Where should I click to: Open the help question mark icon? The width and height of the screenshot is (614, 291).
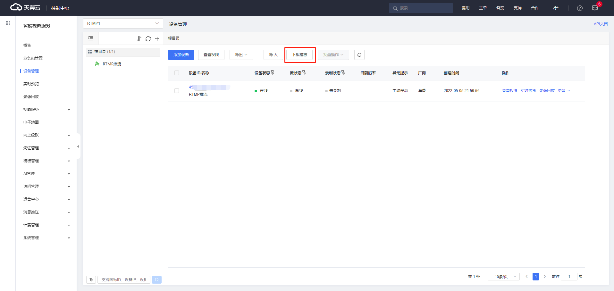[580, 8]
